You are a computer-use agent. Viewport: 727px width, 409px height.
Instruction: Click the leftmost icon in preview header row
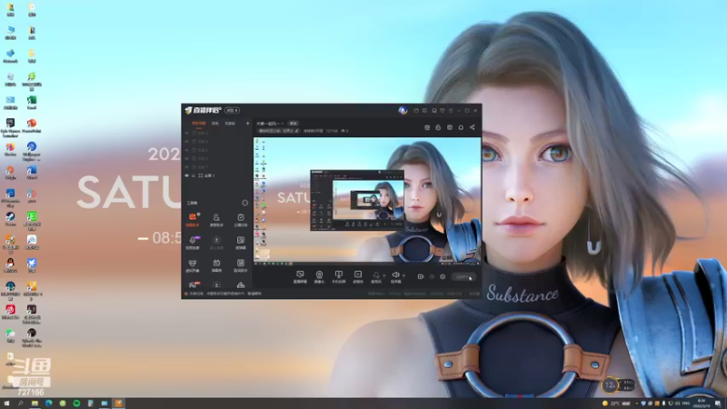[x=427, y=127]
